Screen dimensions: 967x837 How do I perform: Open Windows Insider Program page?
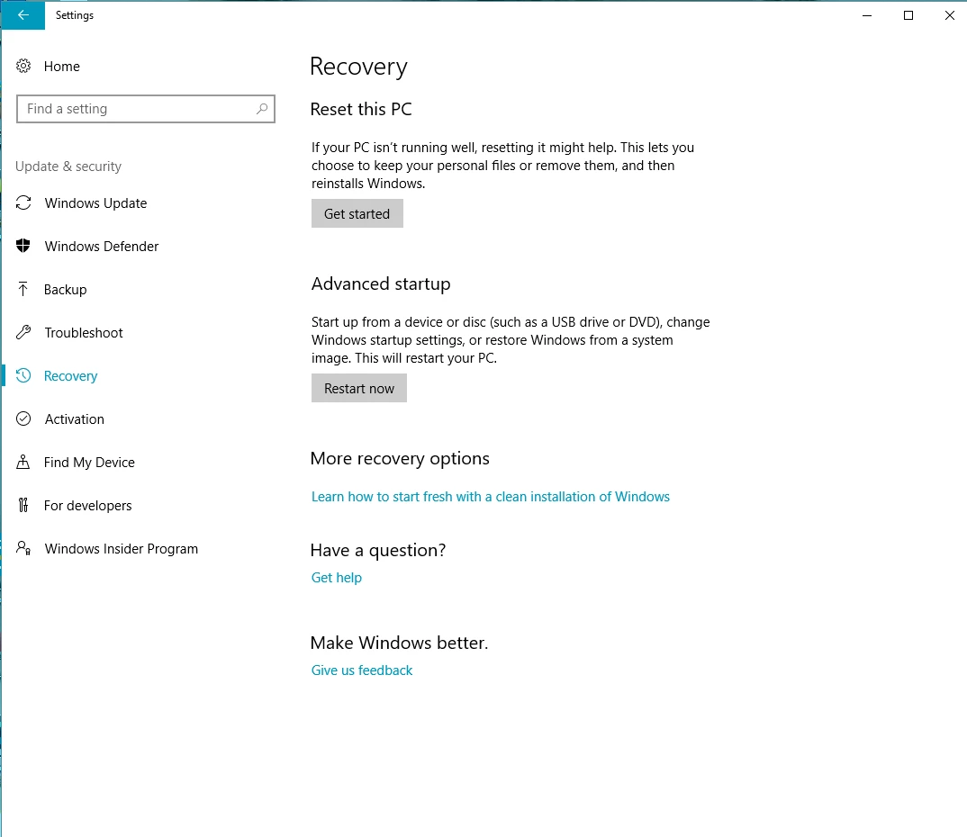(x=122, y=548)
